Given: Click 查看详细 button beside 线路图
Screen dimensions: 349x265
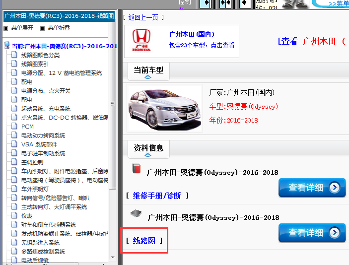Looking at the screenshot, I should pyautogui.click(x=312, y=233).
